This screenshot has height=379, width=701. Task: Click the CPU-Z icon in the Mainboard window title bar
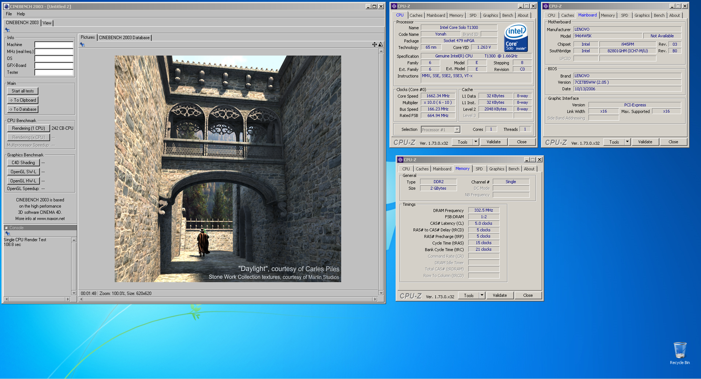pos(546,6)
